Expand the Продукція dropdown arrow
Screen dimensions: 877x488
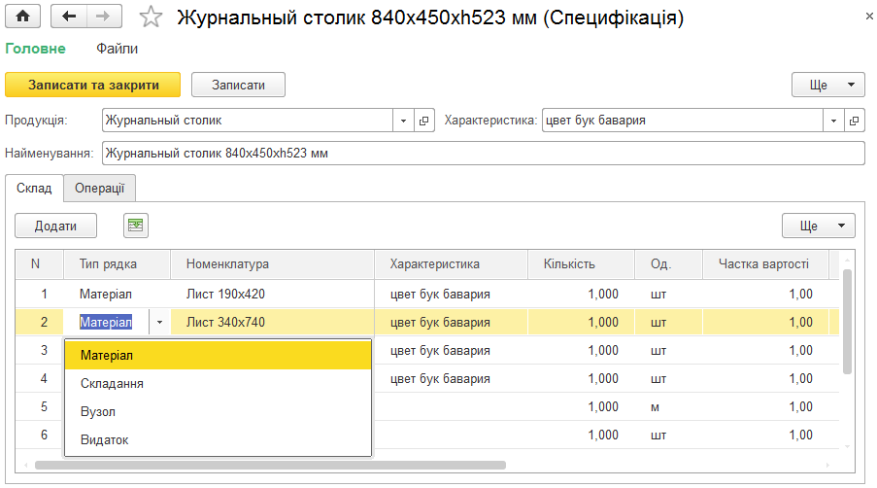[x=403, y=121]
